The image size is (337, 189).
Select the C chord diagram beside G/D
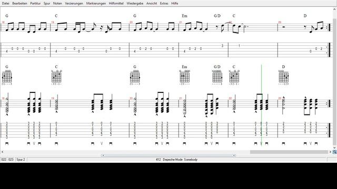point(234,77)
